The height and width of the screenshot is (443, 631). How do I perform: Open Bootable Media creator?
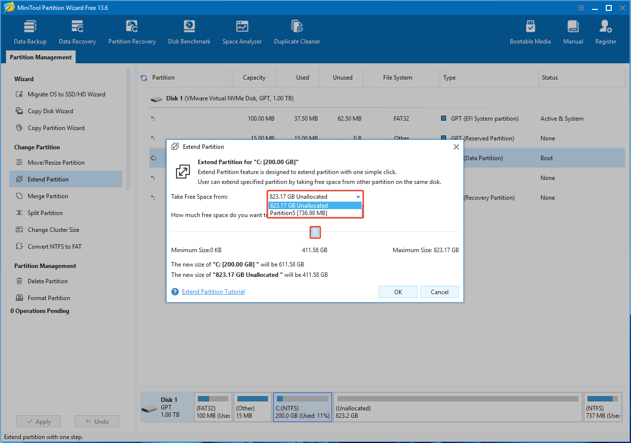tap(530, 31)
